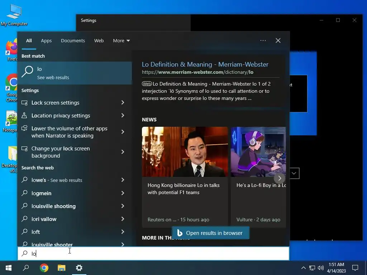
Task: Open Google Chrome from the taskbar
Action: coord(44,268)
